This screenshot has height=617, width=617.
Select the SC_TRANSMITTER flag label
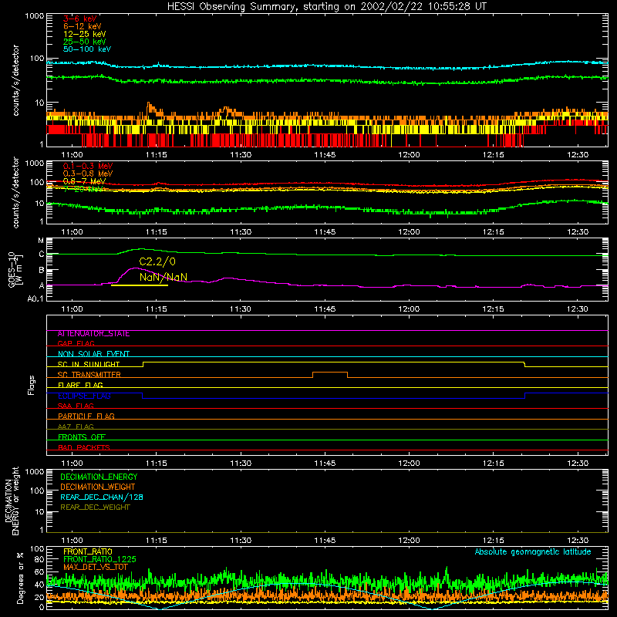tap(89, 375)
